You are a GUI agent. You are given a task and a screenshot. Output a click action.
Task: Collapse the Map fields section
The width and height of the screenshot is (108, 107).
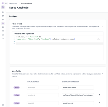[102, 74]
